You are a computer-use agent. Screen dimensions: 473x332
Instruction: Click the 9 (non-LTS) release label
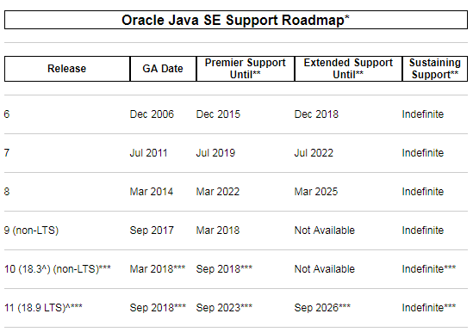coord(31,231)
